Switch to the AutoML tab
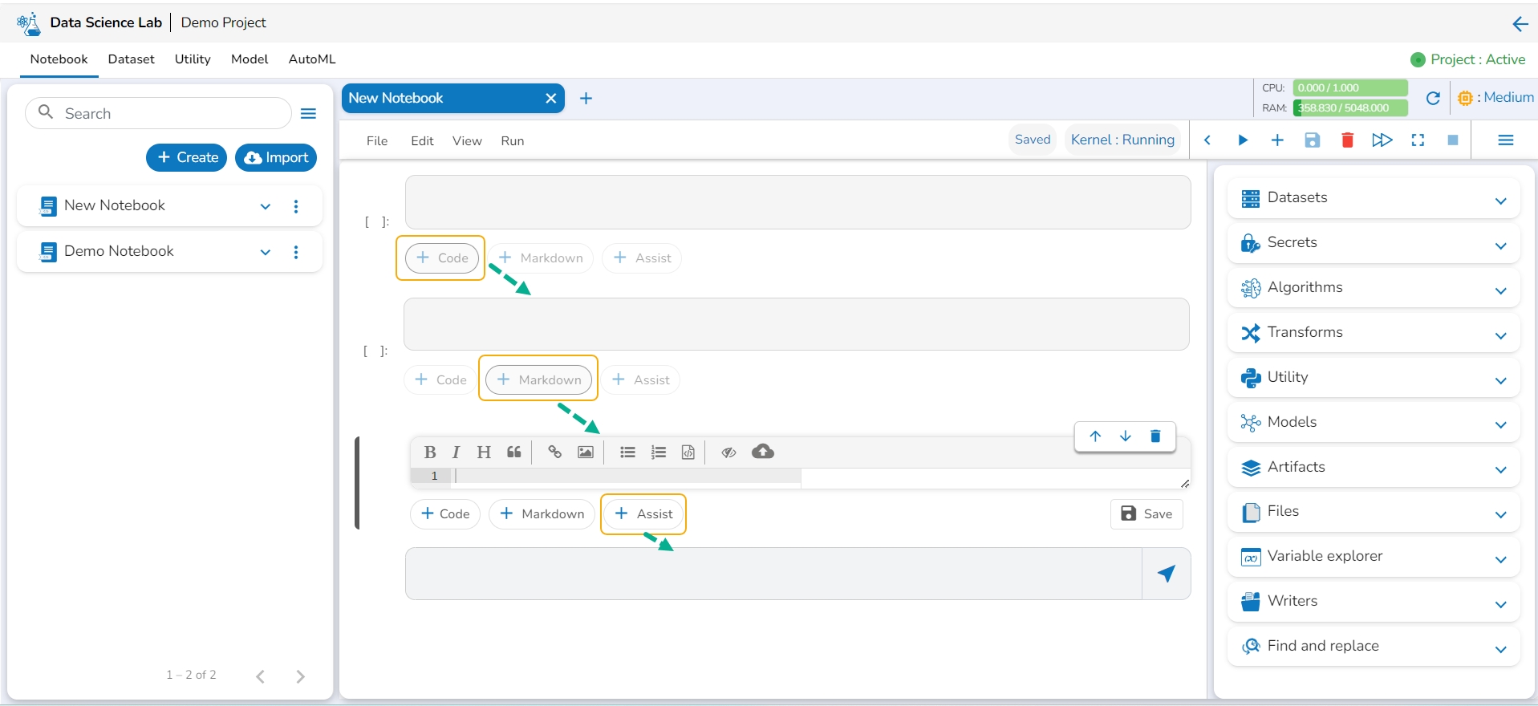The image size is (1538, 706). coord(312,59)
